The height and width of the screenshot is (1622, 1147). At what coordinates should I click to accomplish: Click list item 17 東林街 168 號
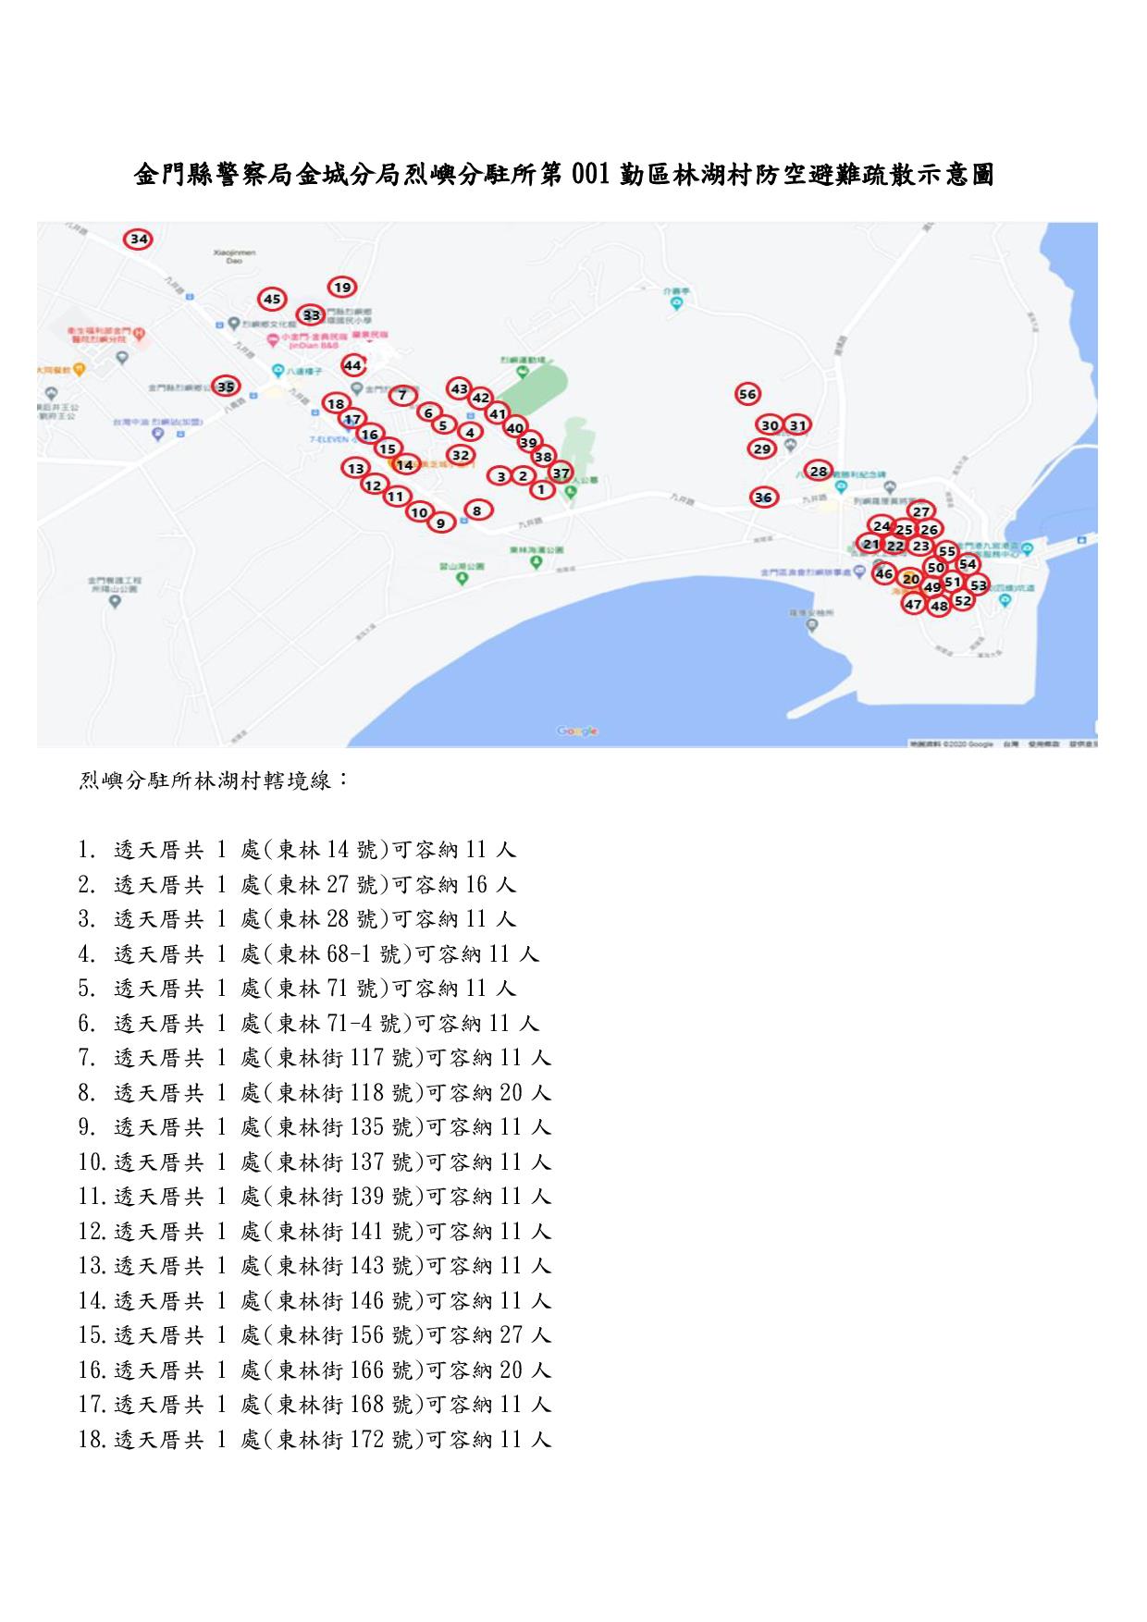tap(314, 1404)
